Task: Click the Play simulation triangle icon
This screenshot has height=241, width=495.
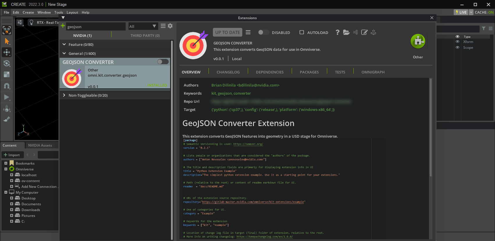Action: (7, 97)
